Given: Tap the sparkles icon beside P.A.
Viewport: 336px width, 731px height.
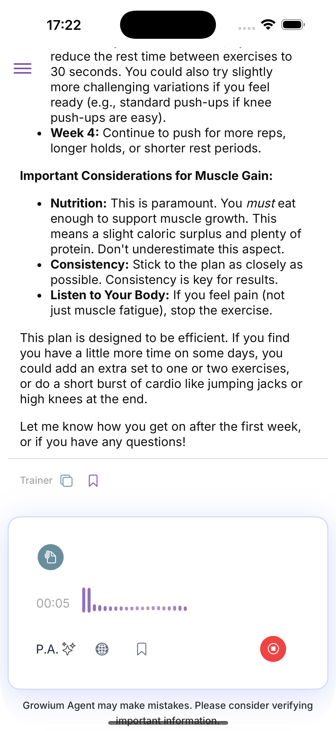Looking at the screenshot, I should tap(69, 649).
